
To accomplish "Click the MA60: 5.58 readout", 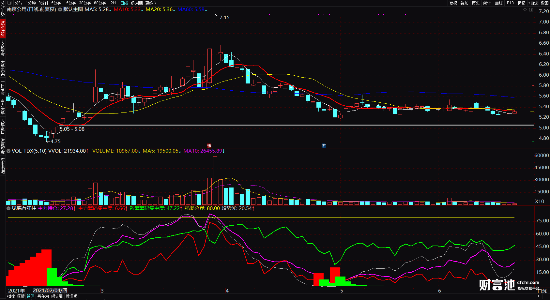I will pos(192,9).
